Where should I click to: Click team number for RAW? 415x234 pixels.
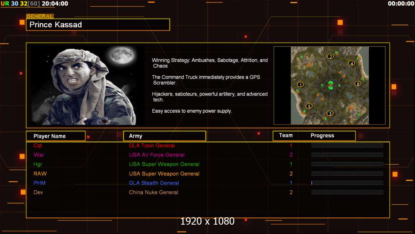click(x=291, y=174)
